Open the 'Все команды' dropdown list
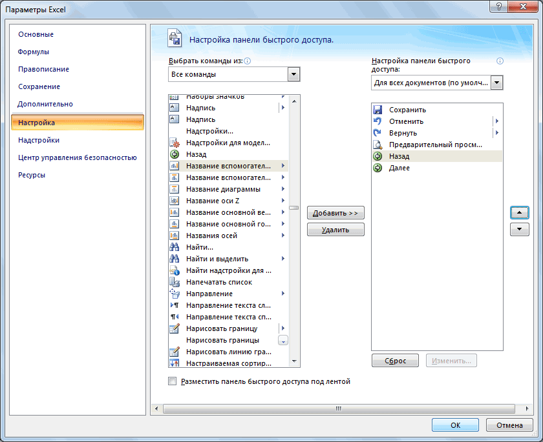 pos(294,75)
